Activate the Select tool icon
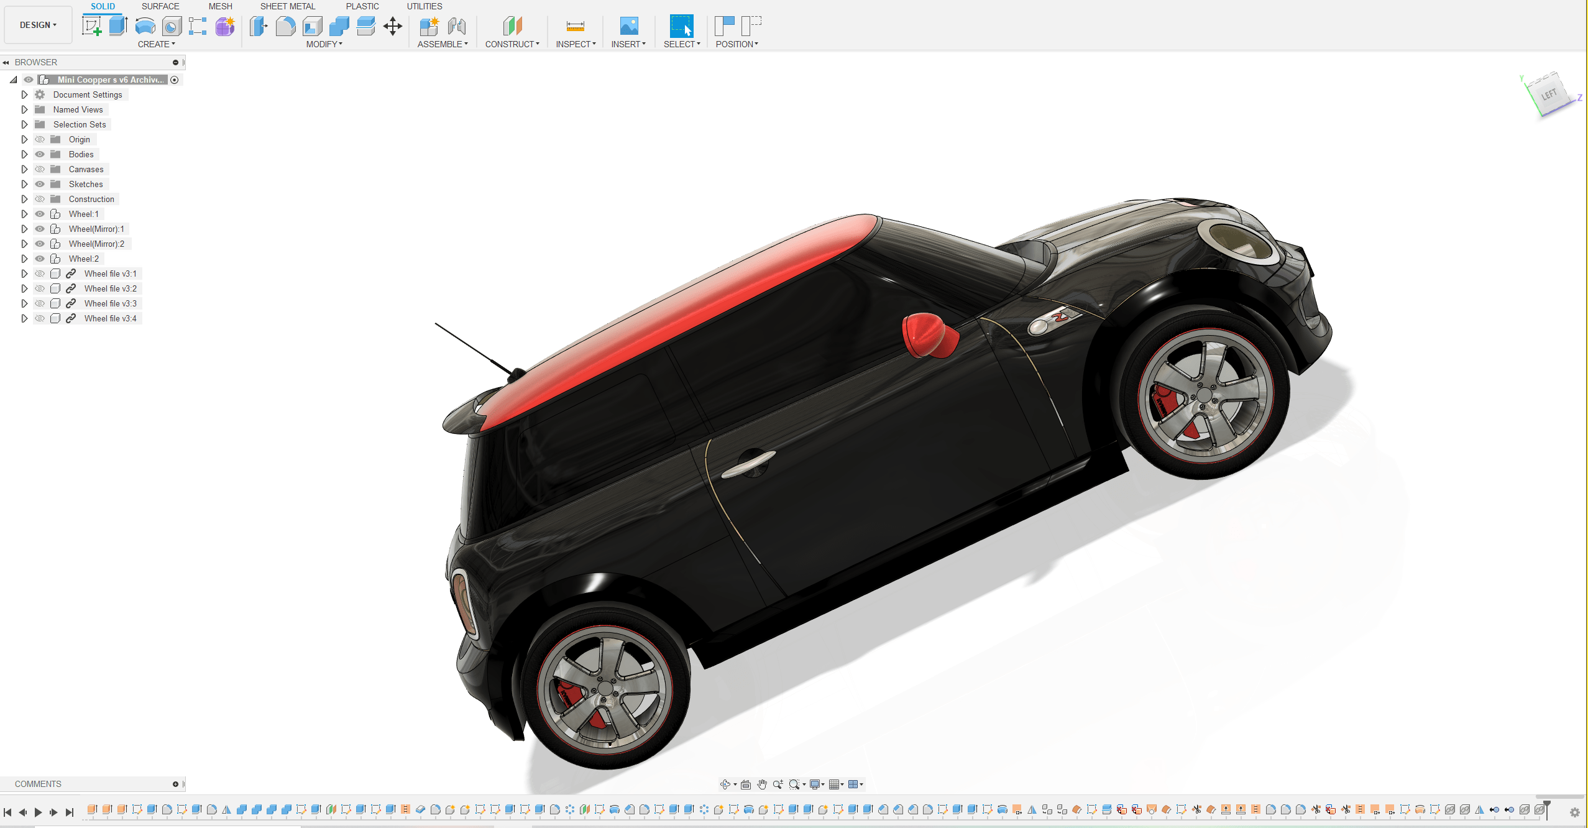 (681, 26)
